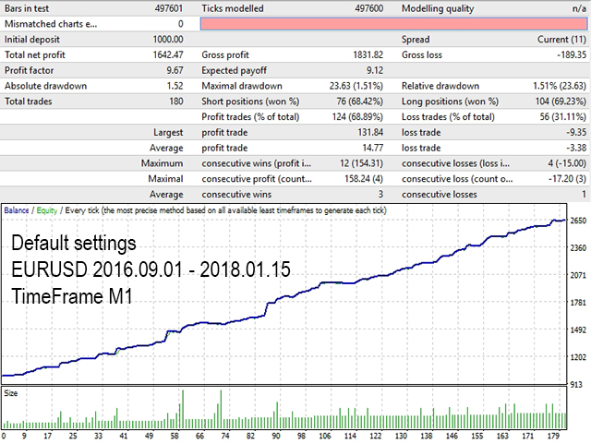Select consecutive wins value 12 (154.31)
Viewport: 591px width, 443px height.
pos(361,163)
